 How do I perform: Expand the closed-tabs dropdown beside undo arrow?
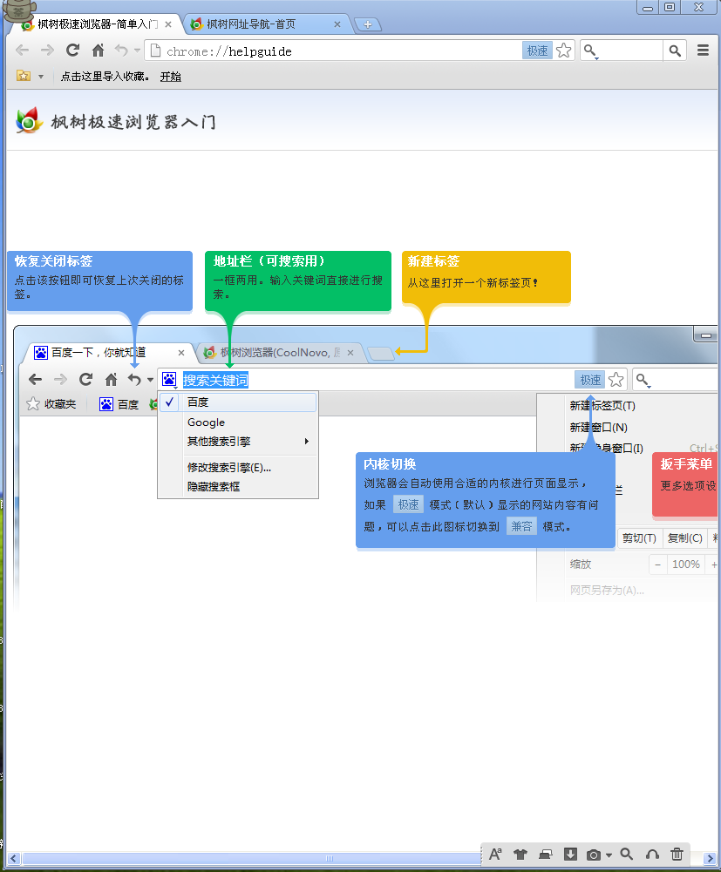[x=137, y=51]
